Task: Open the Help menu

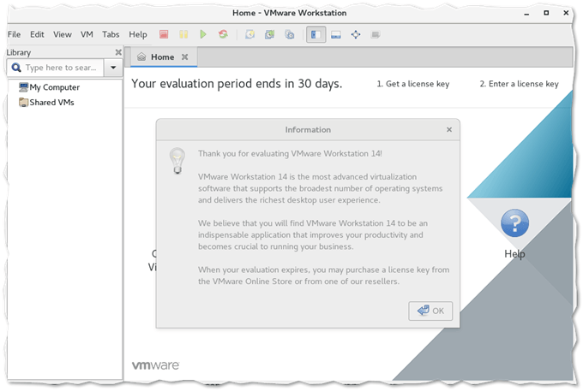Action: click(138, 34)
